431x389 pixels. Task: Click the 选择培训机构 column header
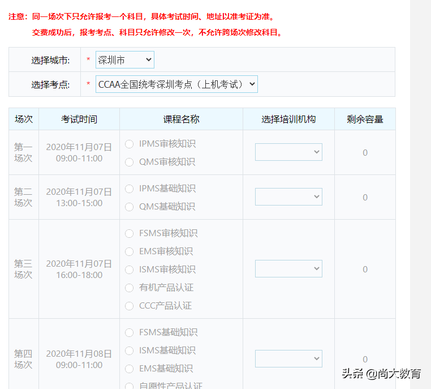point(288,119)
